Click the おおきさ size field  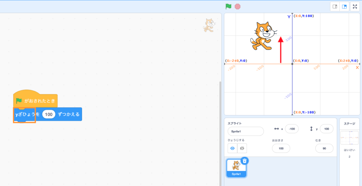coord(281,148)
